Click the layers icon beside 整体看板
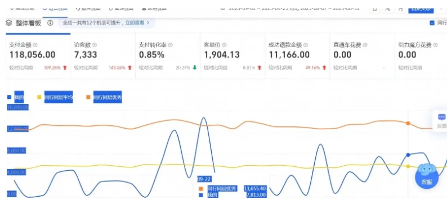447x218 pixels. [9, 24]
